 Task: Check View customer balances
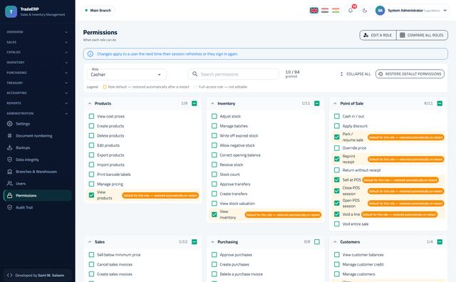click(x=337, y=255)
